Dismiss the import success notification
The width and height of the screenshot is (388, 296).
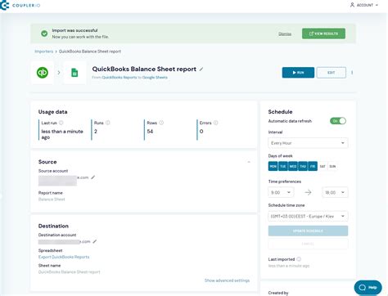[x=285, y=34]
